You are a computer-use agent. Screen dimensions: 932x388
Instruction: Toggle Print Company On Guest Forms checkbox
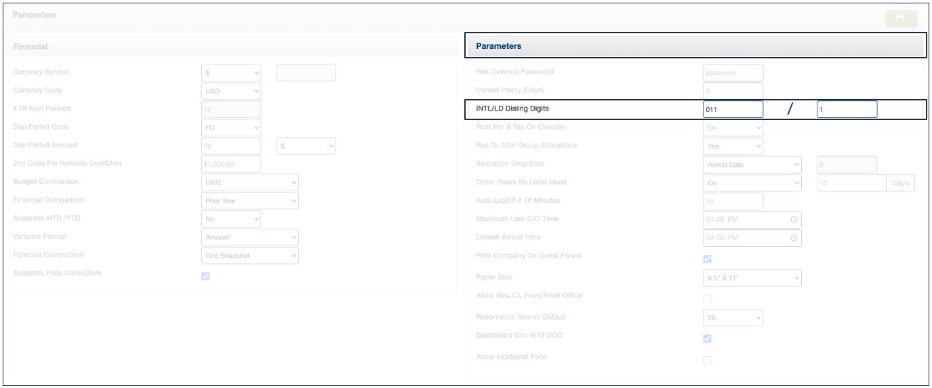[707, 259]
